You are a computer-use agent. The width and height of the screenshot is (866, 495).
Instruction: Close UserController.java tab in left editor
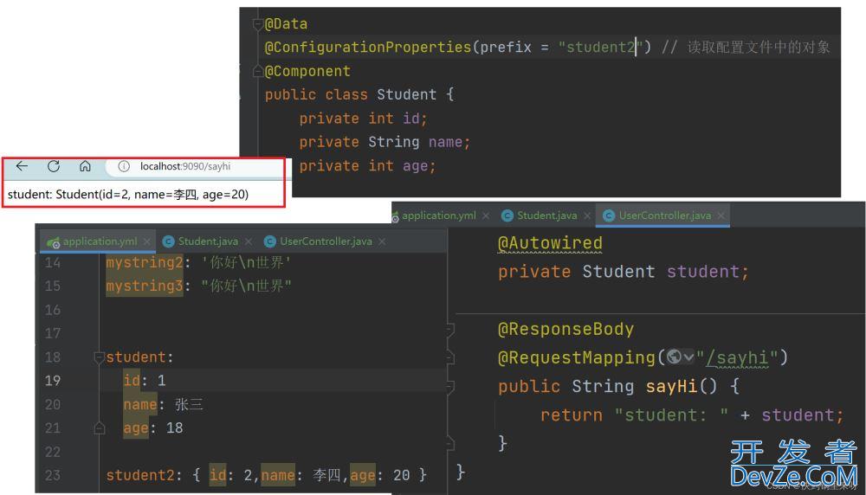point(382,241)
